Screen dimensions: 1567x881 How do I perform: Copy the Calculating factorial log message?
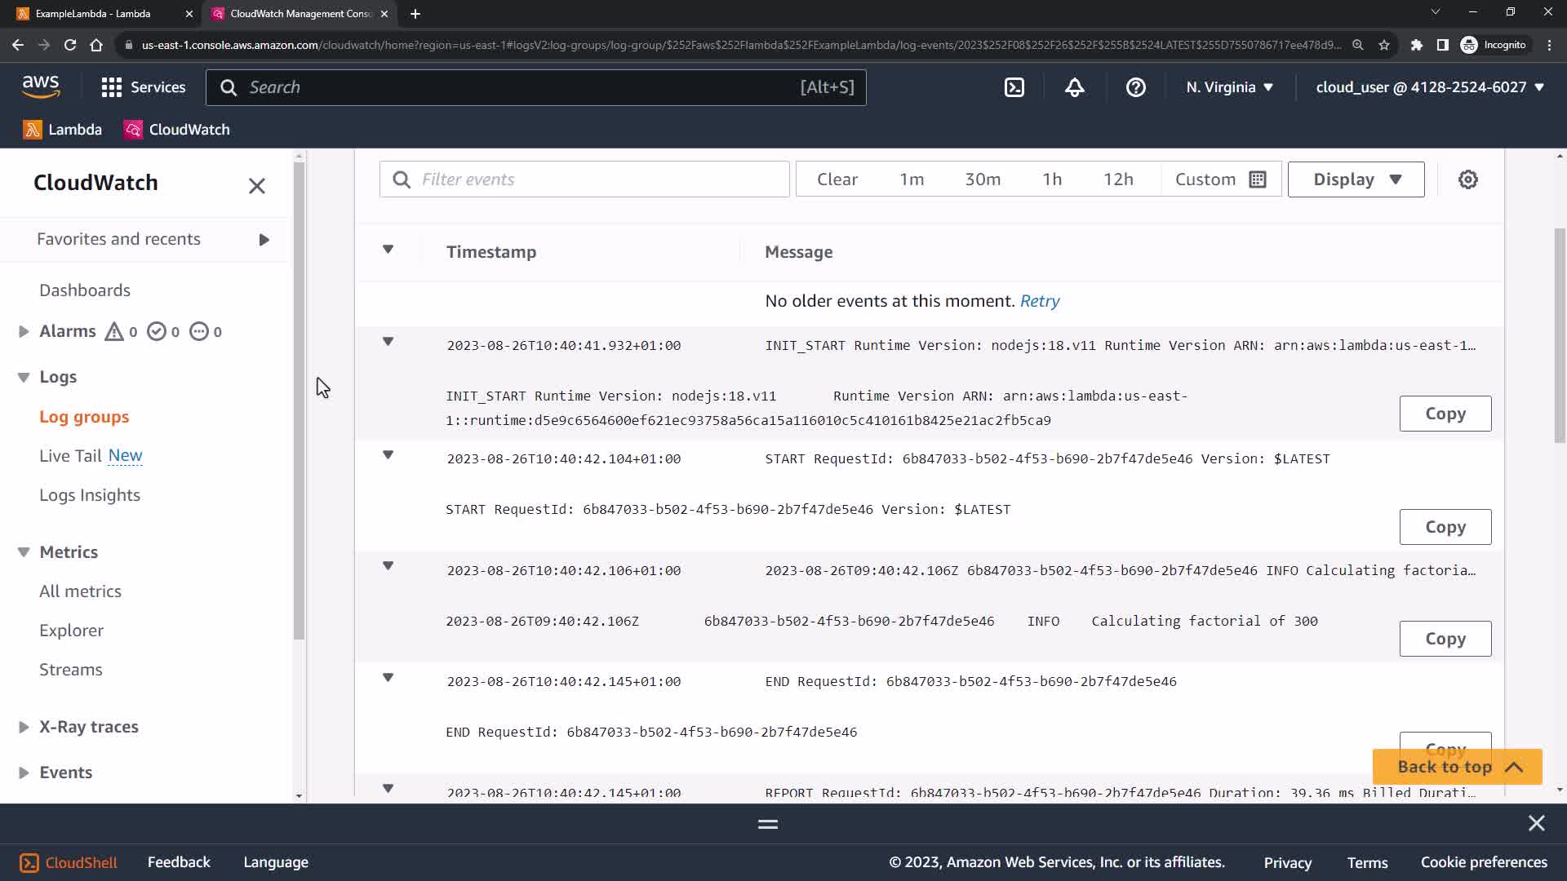point(1445,639)
